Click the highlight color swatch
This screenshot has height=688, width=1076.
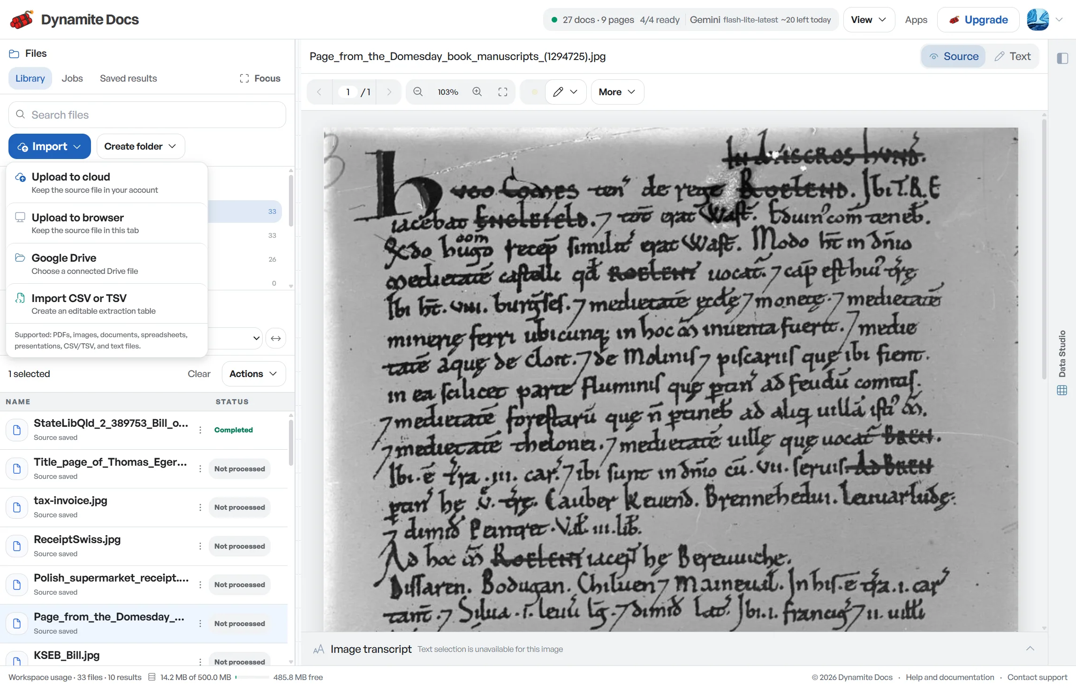pyautogui.click(x=534, y=92)
